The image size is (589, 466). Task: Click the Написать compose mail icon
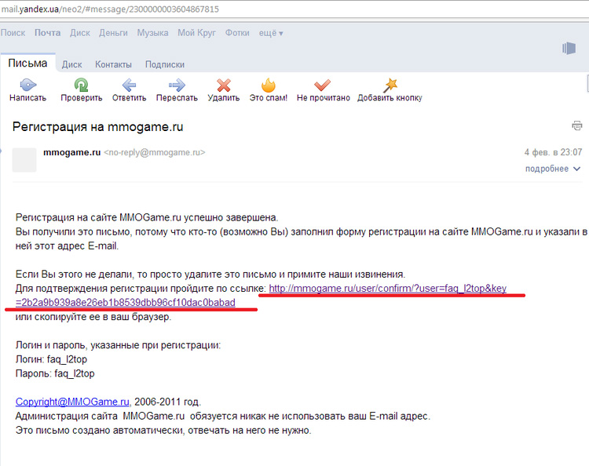27,85
